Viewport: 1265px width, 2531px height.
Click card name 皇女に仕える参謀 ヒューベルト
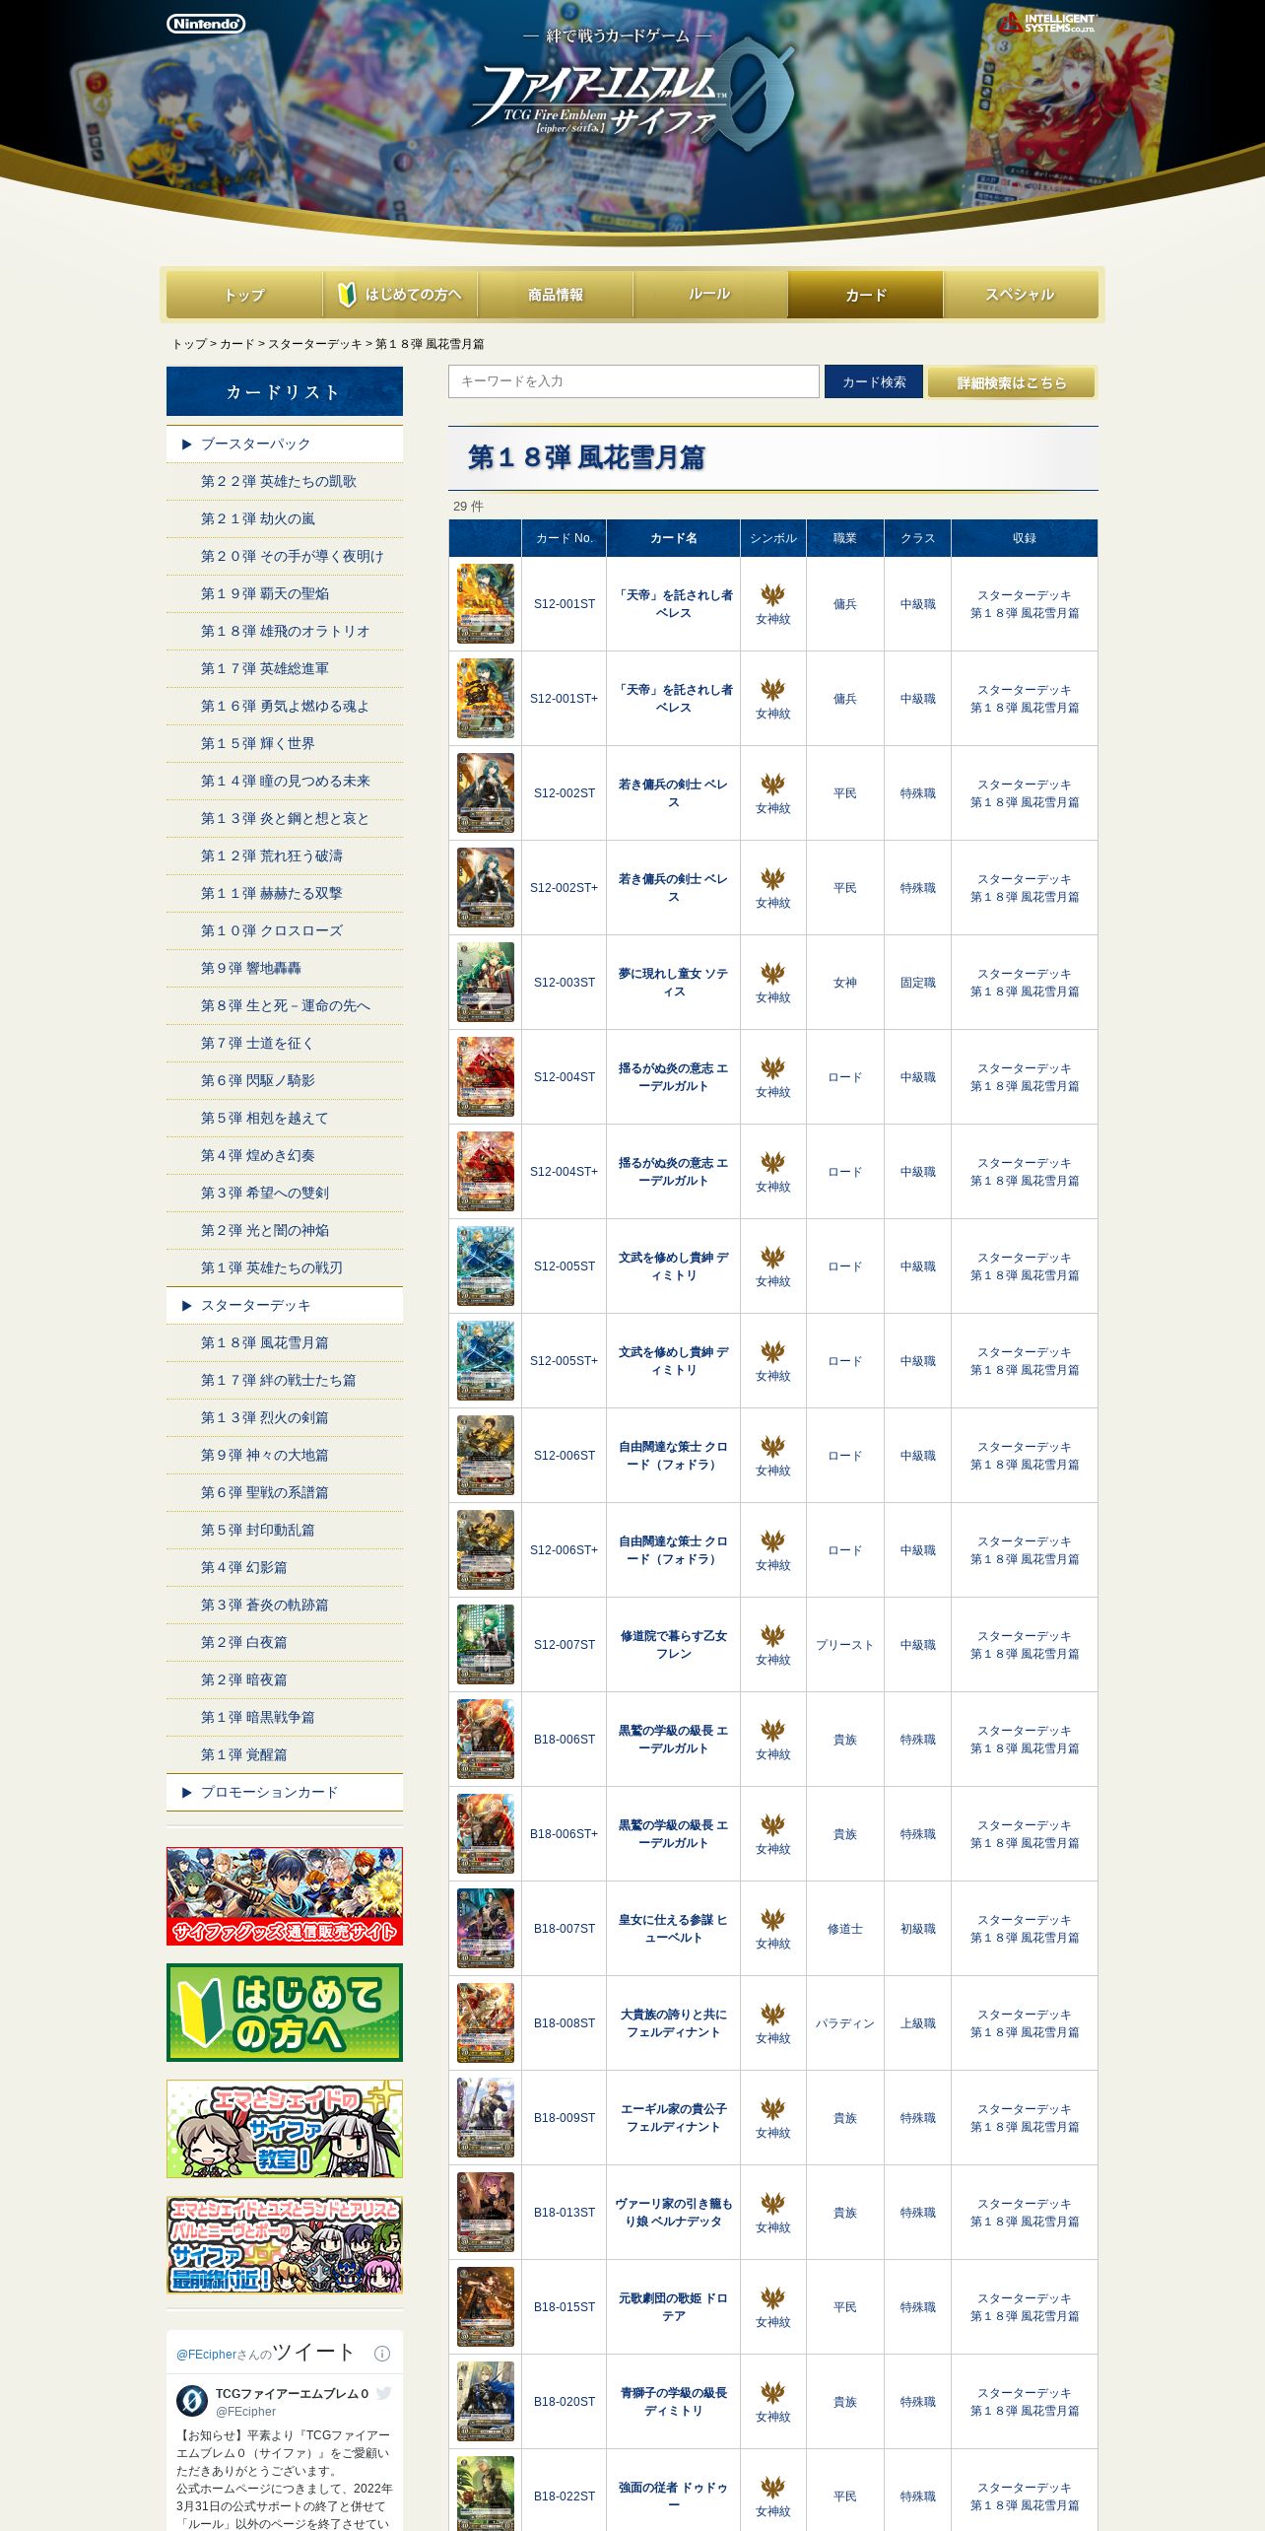[x=674, y=1929]
